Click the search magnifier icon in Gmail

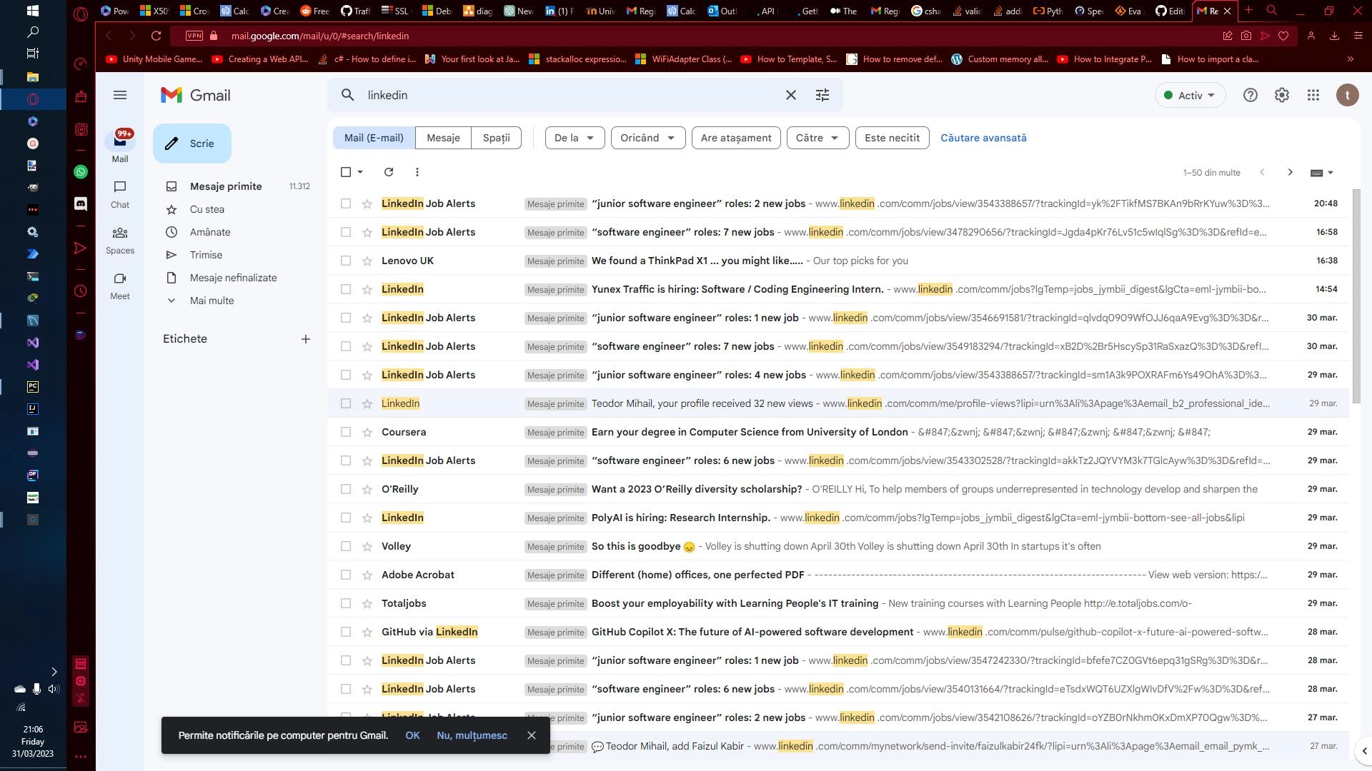[348, 95]
